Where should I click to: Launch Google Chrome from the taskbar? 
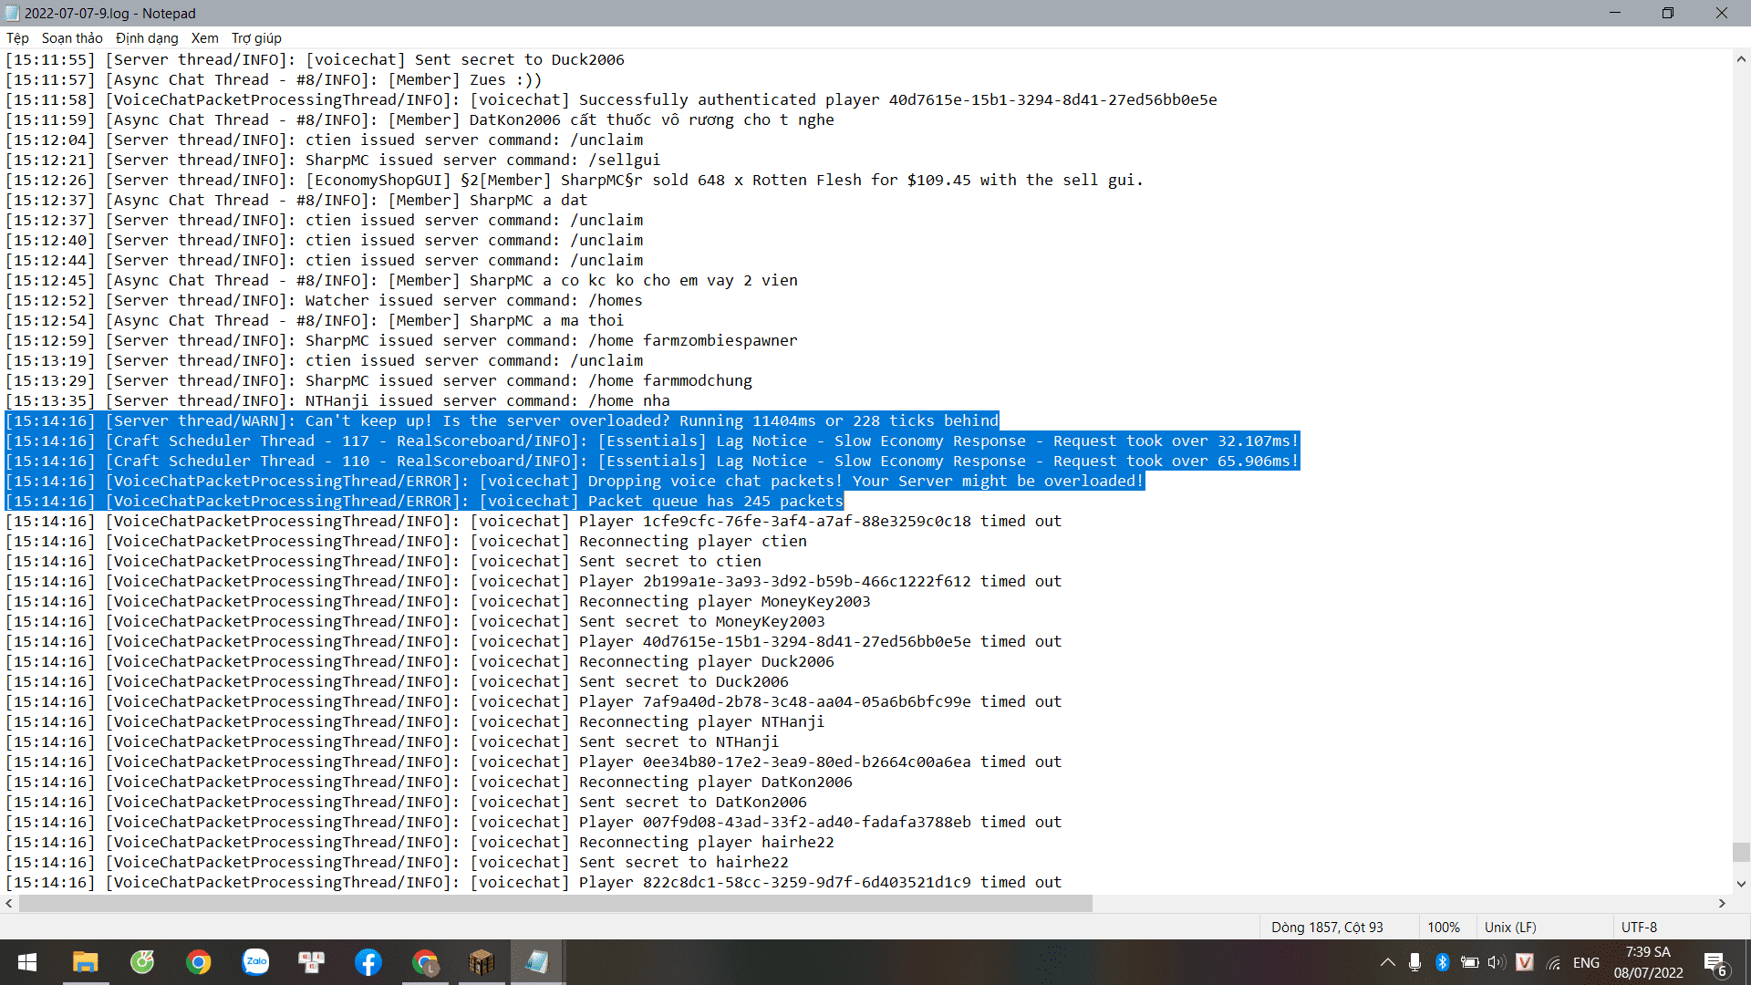coord(198,962)
